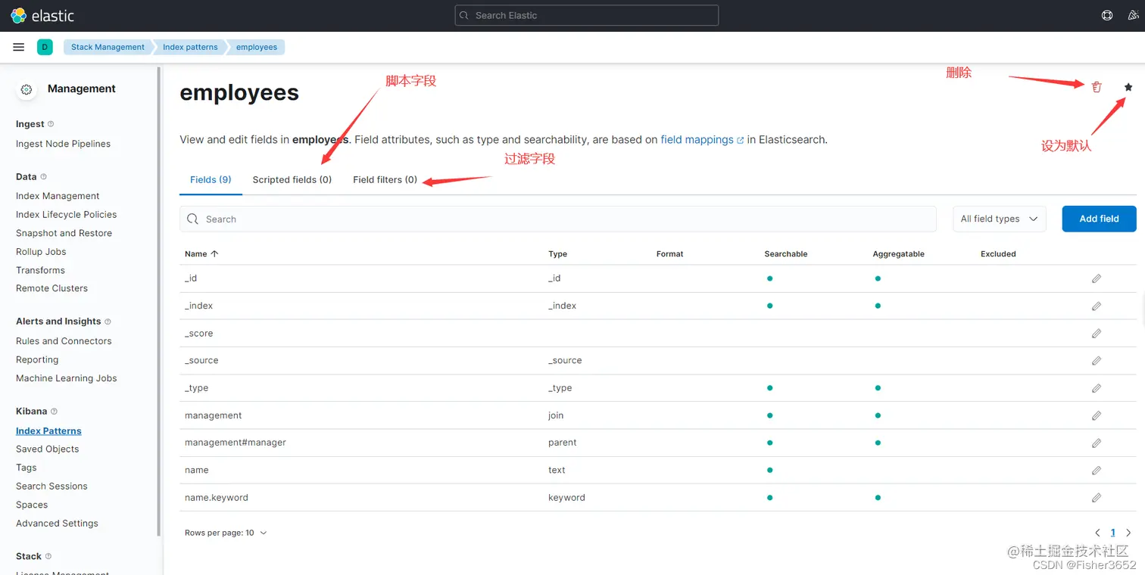Click the Aggregatable column header
Viewport: 1145px width, 575px height.
[898, 254]
